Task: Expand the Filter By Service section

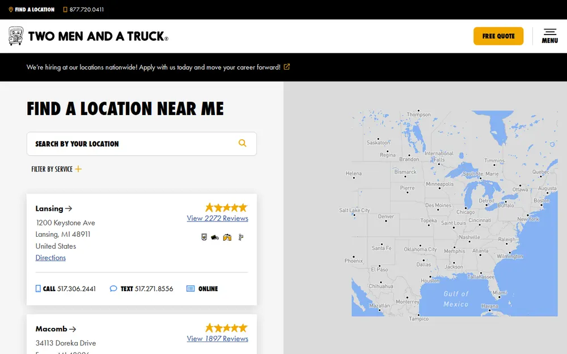Action: 56,169
